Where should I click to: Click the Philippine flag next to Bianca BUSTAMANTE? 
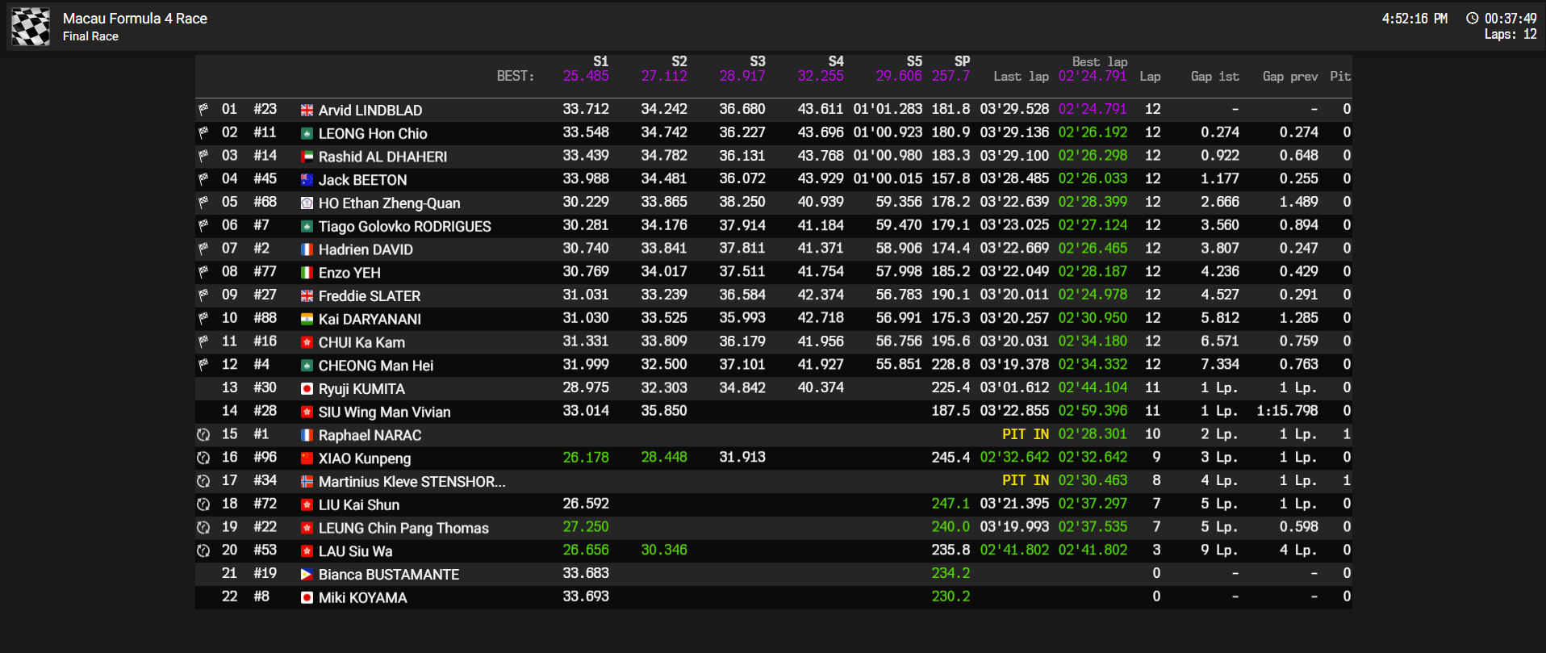point(307,575)
